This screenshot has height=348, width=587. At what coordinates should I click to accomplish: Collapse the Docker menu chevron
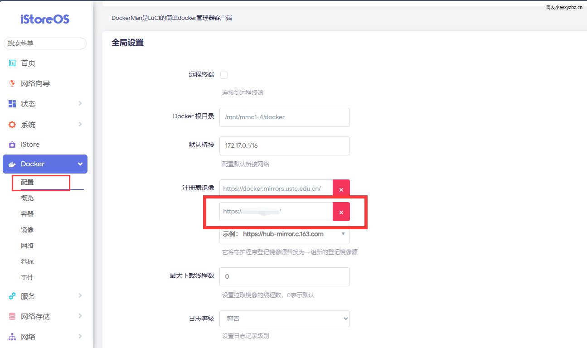[x=80, y=164]
